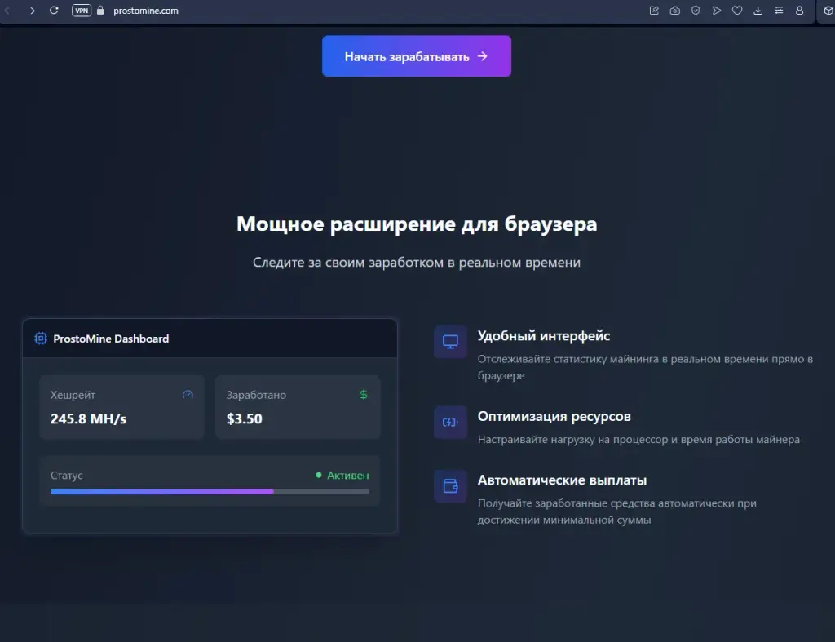Reload the prostomine.com page
The image size is (835, 642).
pos(54,11)
